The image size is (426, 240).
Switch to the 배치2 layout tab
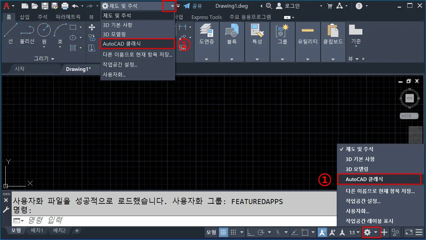(60, 230)
